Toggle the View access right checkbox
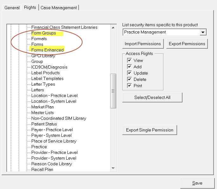 coord(129,60)
